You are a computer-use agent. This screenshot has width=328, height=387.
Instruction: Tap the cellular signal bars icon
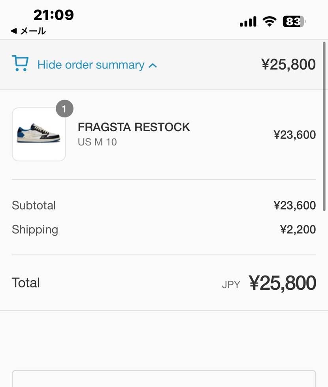click(248, 22)
